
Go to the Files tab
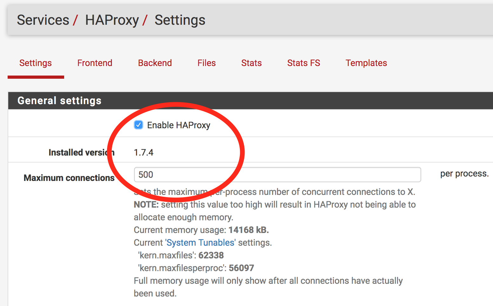click(x=206, y=63)
